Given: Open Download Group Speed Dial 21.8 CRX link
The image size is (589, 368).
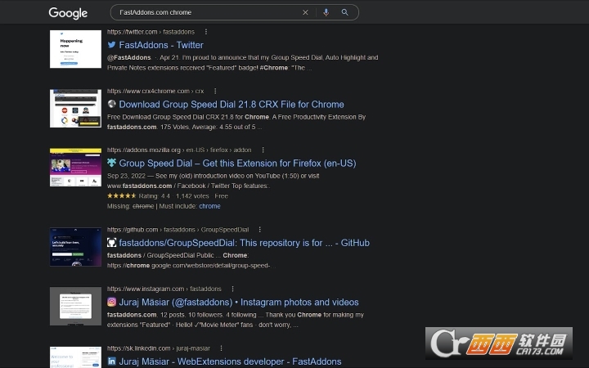Looking at the screenshot, I should (232, 105).
